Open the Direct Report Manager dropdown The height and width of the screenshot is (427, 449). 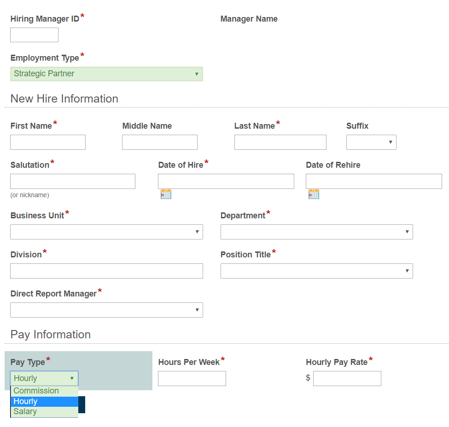[x=106, y=310]
